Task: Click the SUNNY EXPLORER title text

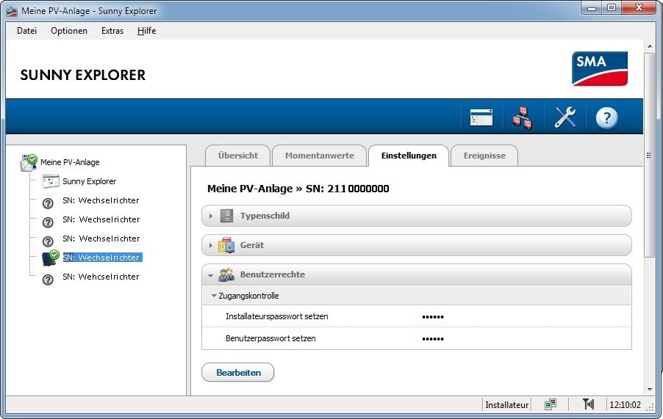Action: point(83,75)
